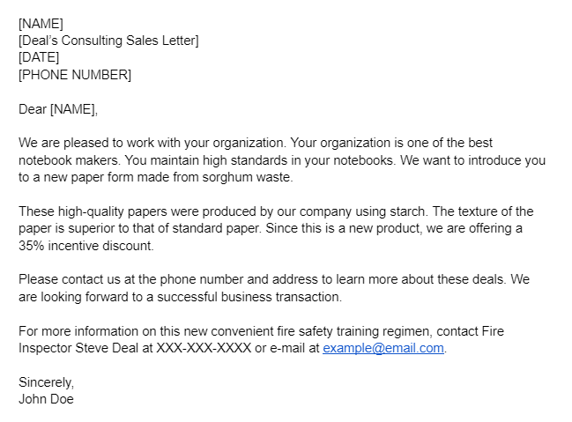Click the '35% incentive discount' text
Screen dimensions: 572x422
[86, 246]
